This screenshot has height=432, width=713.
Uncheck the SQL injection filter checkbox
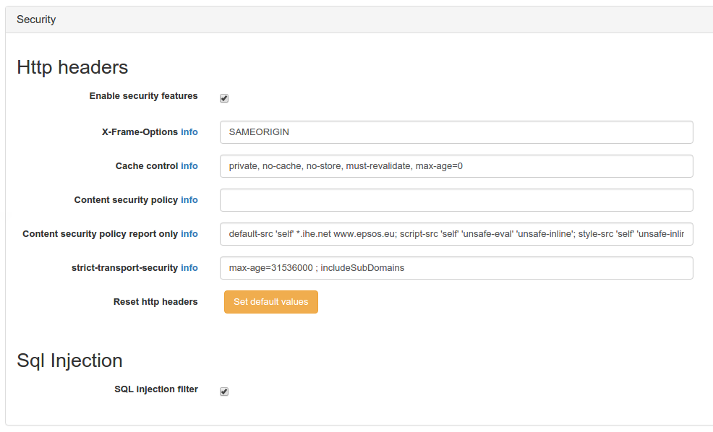click(x=224, y=392)
